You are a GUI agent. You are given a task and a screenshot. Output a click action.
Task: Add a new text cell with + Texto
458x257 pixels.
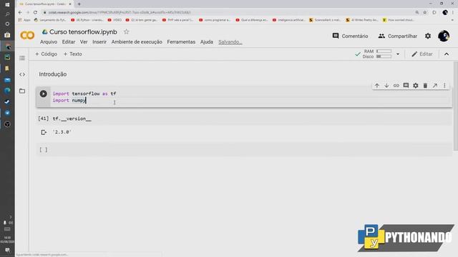click(x=73, y=54)
